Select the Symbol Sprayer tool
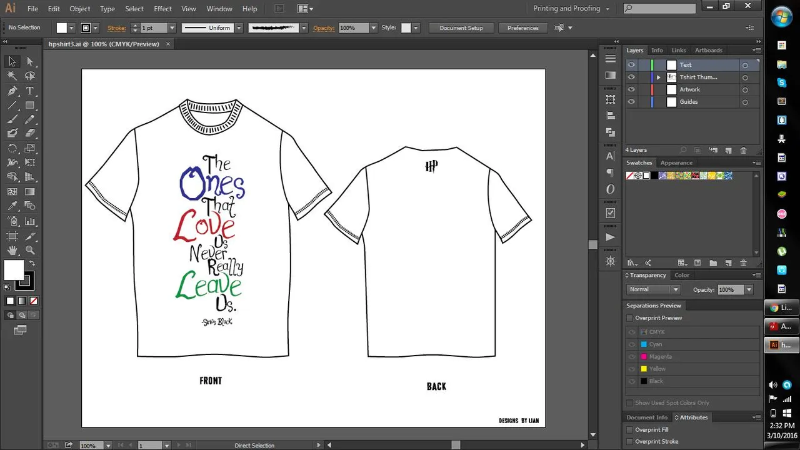 [x=12, y=221]
